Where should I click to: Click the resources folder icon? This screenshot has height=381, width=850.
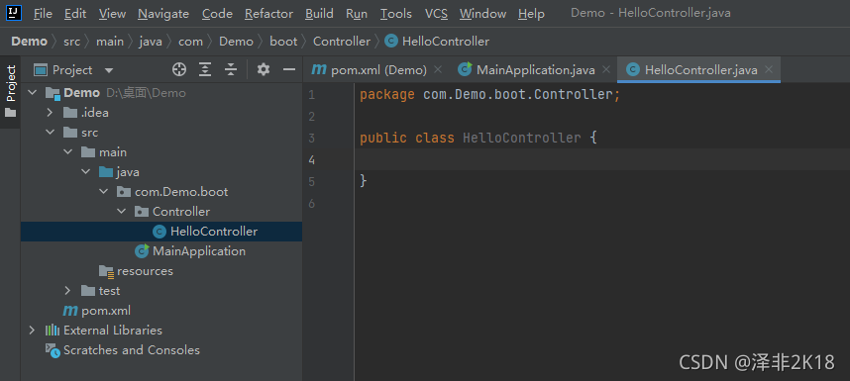pyautogui.click(x=106, y=271)
